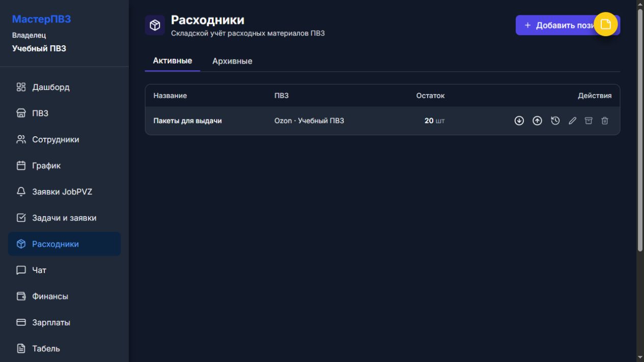Open the Чат sidebar link
This screenshot has height=362, width=644.
coord(64,270)
